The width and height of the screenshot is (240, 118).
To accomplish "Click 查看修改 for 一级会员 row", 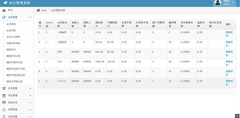I will [229, 34].
